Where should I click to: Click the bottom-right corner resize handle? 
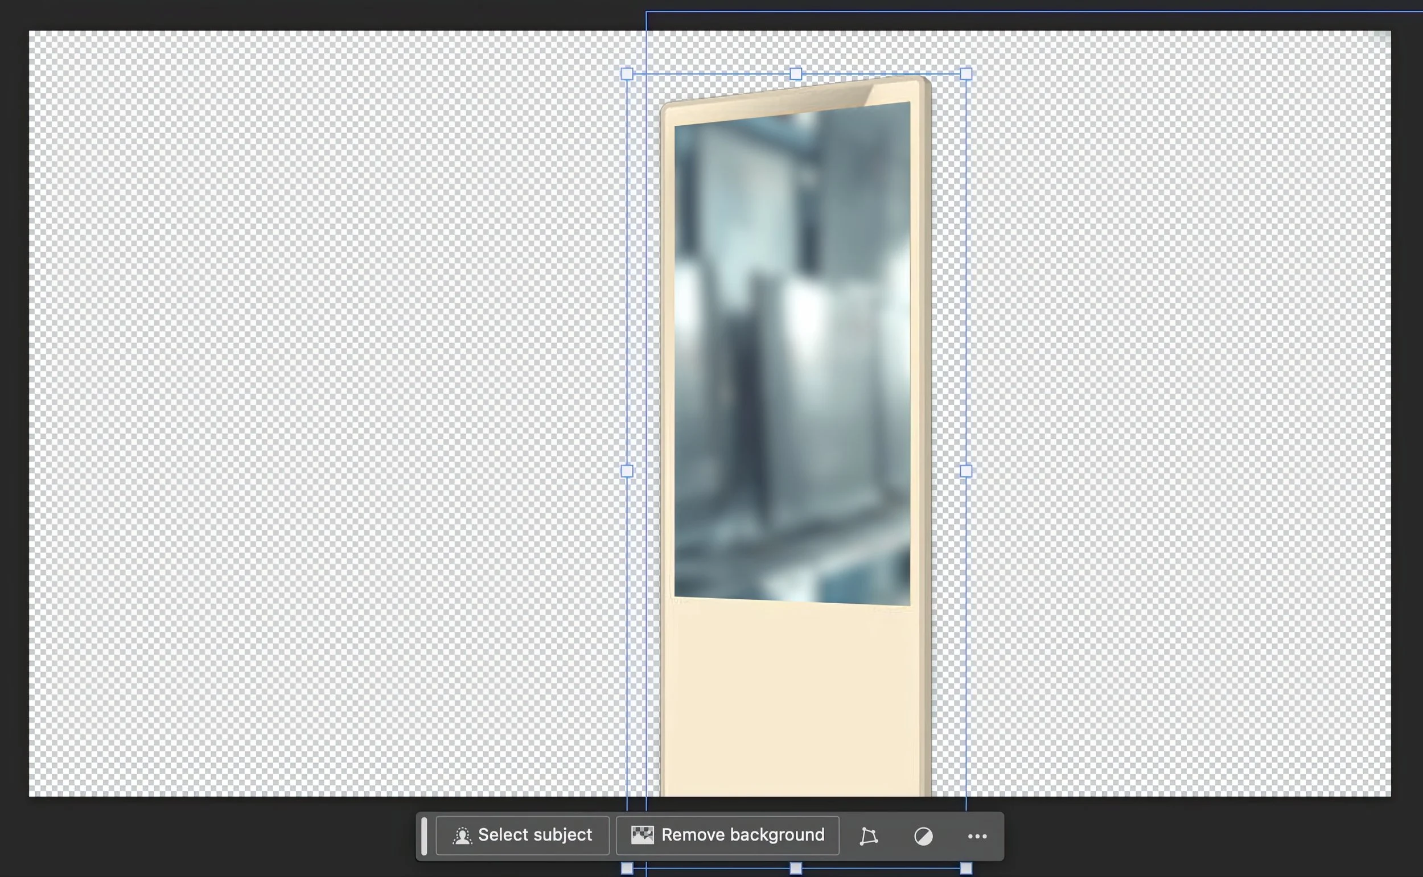coord(965,868)
